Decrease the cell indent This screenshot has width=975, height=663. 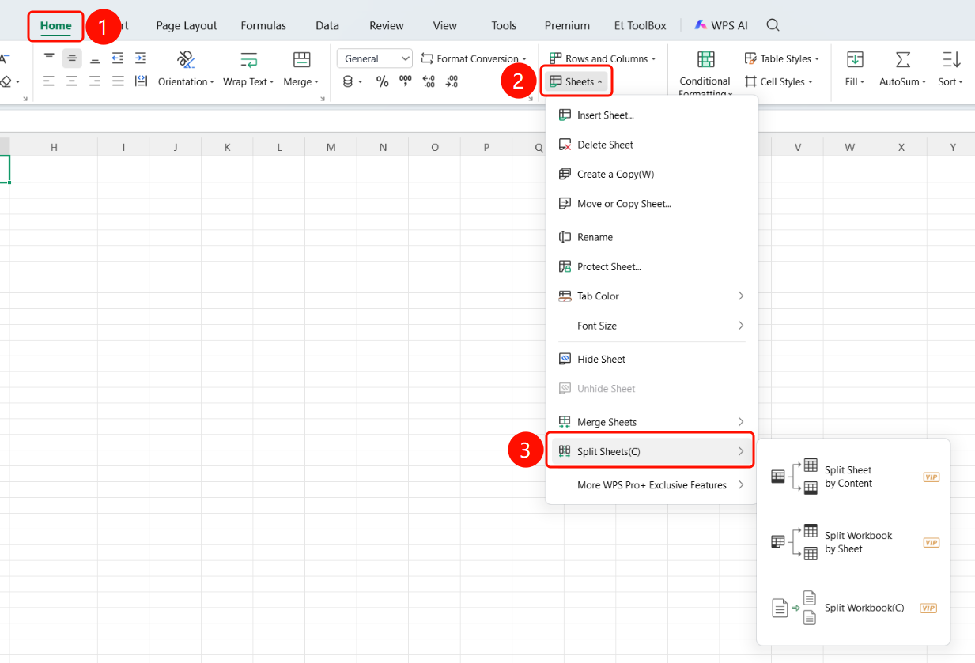point(118,58)
